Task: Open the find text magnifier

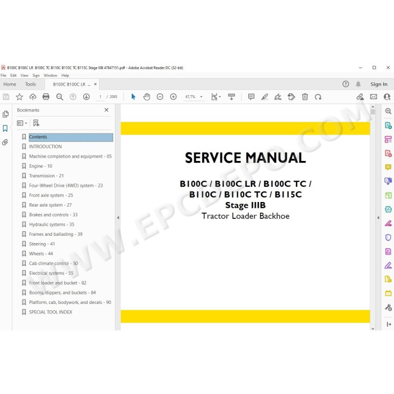Action: (60, 97)
